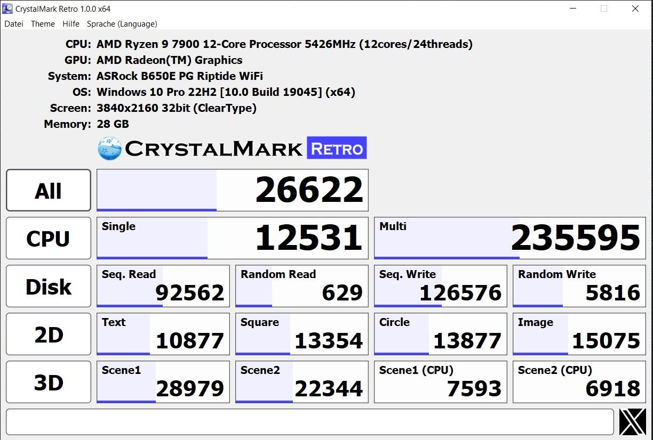Close the CrystalMark Retro window
The height and width of the screenshot is (440, 653).
click(635, 9)
